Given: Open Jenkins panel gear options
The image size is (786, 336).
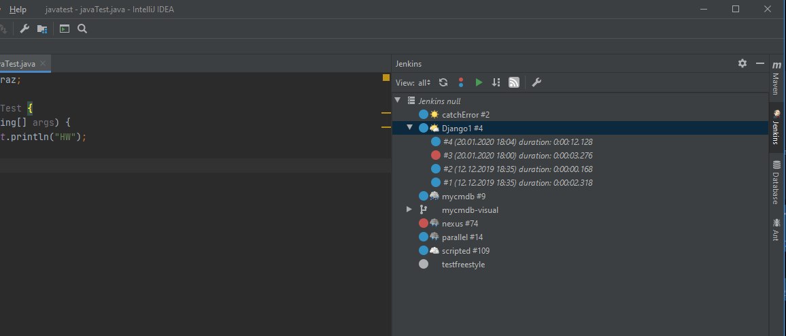Looking at the screenshot, I should 742,63.
